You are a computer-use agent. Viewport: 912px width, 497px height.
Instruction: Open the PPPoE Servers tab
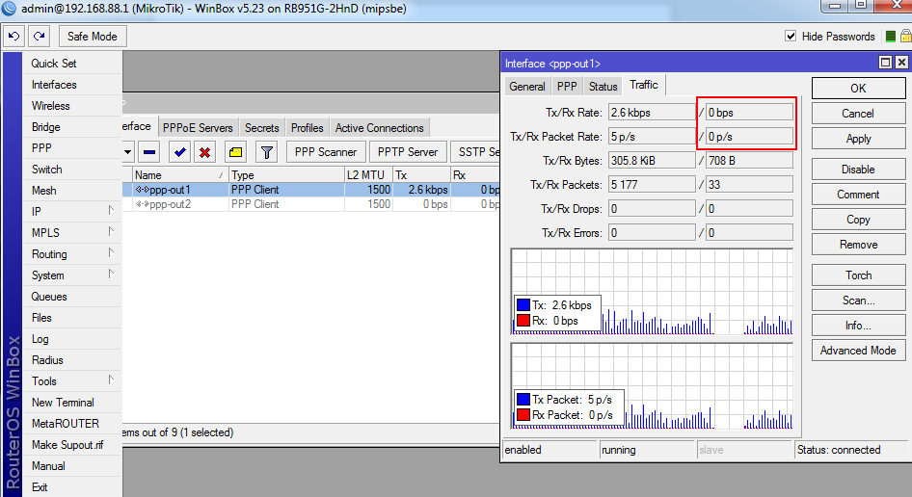[198, 128]
